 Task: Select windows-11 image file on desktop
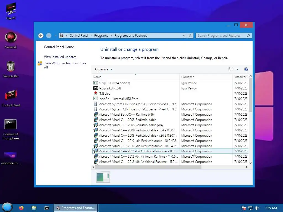pos(11,158)
